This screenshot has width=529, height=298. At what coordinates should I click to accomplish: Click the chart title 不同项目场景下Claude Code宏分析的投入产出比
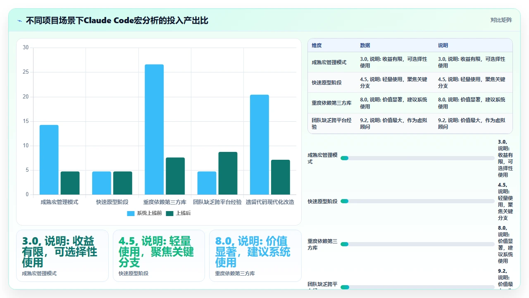point(117,20)
